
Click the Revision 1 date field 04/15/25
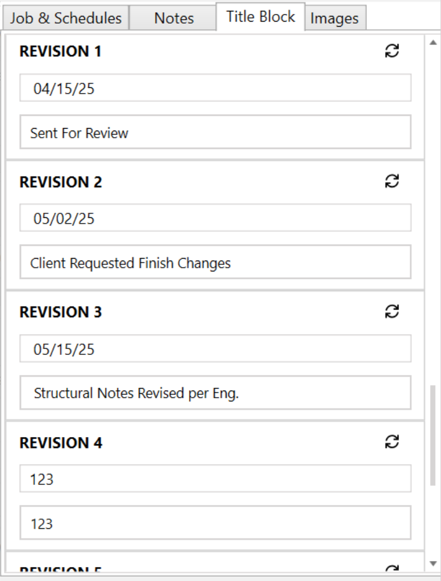(216, 88)
